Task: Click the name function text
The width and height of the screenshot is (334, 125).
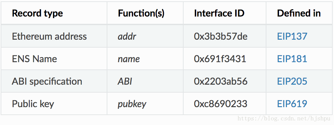Action: (129, 59)
